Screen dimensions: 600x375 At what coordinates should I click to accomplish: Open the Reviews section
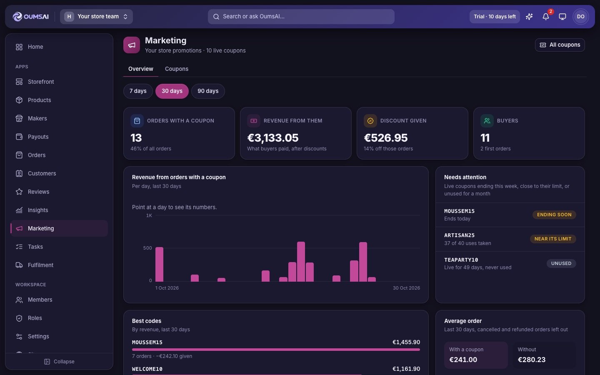(x=59, y=192)
